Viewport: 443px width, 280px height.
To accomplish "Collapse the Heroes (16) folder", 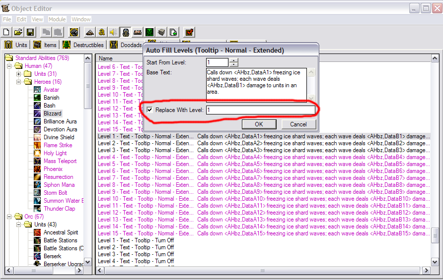I will click(19, 82).
